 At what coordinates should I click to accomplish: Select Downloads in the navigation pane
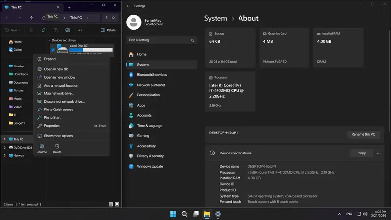click(x=18, y=74)
